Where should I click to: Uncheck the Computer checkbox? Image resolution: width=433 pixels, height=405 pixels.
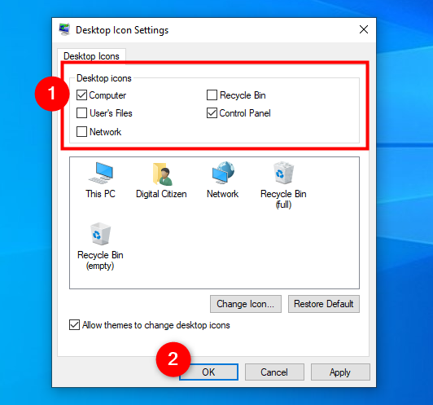click(x=81, y=95)
